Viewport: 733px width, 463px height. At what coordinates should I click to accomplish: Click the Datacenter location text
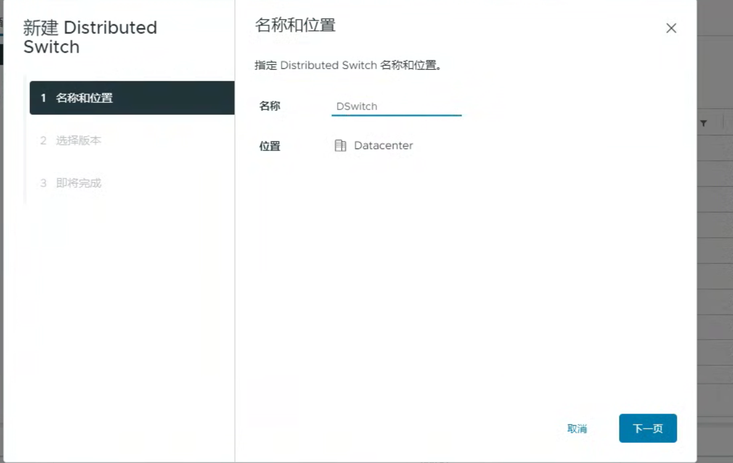click(383, 145)
